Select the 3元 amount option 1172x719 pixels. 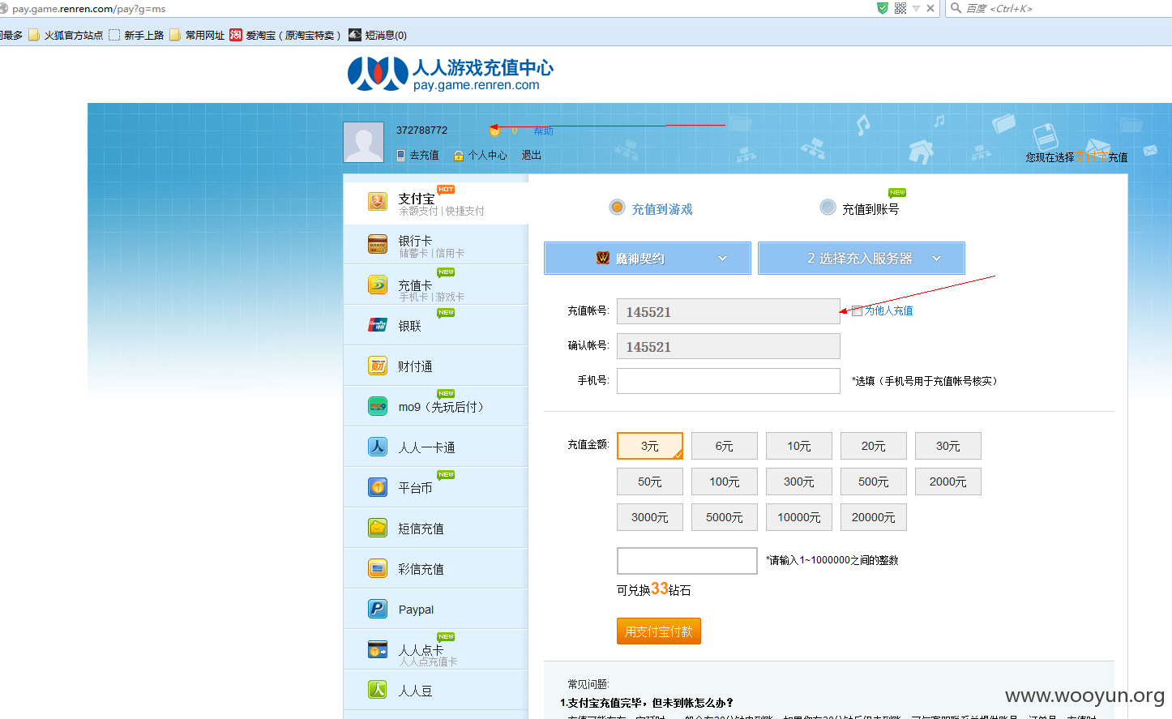click(650, 446)
